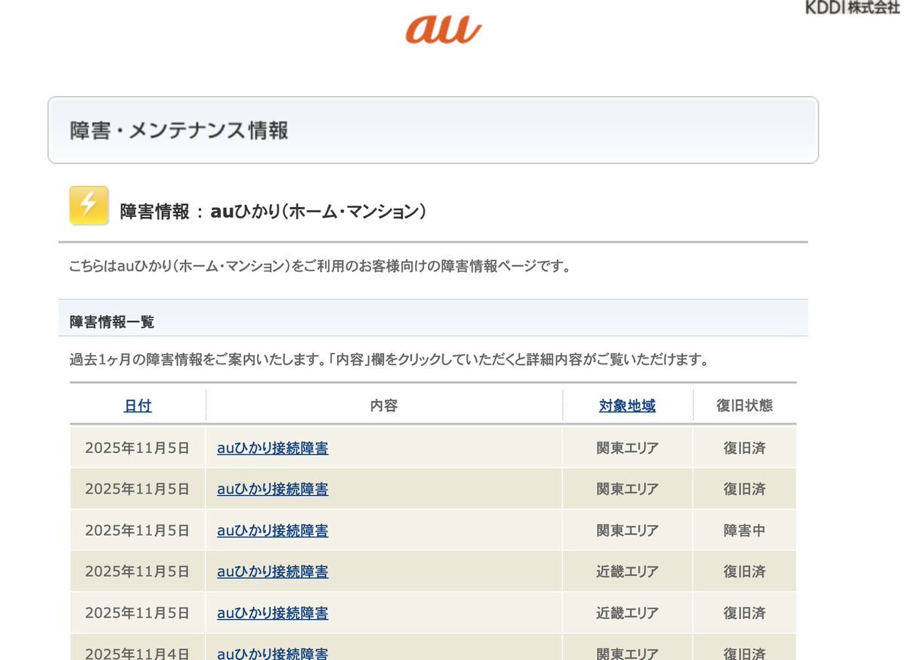Open the second row's auひかり接続障害 link

[x=272, y=489]
